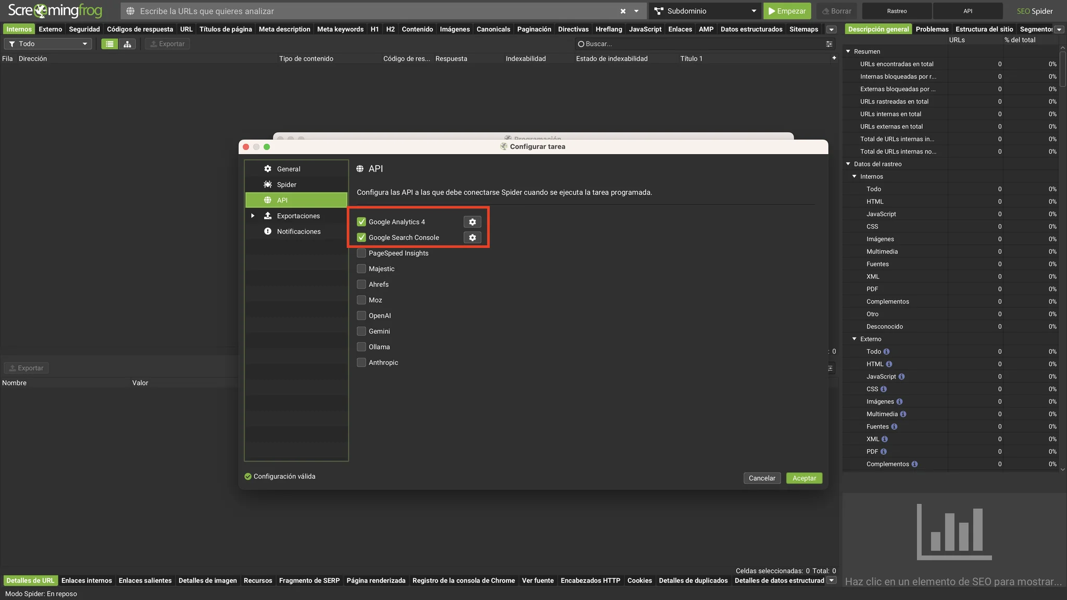Select API section in task sidebar
This screenshot has height=600, width=1067.
tap(296, 200)
